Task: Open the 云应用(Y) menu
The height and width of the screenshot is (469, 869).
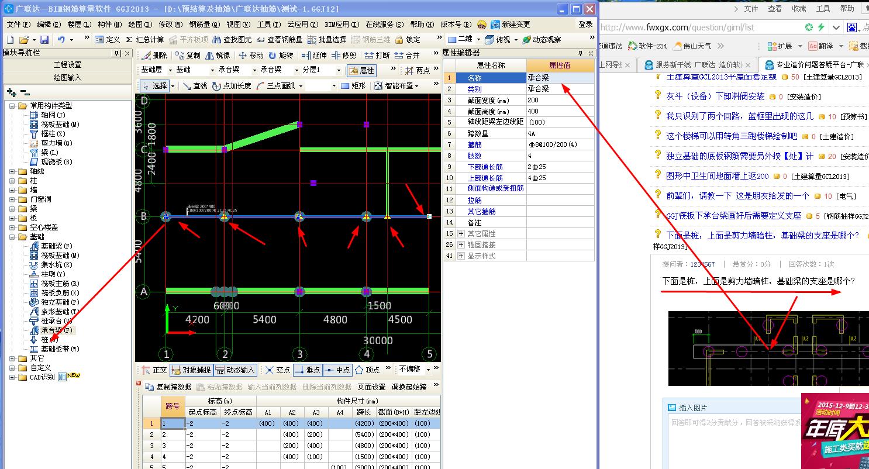Action: click(303, 25)
